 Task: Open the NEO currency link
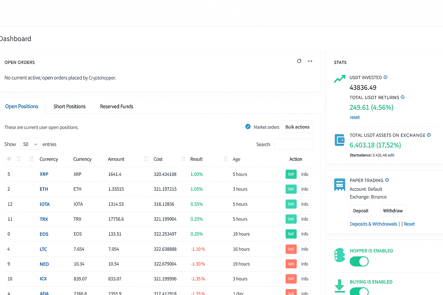pos(44,264)
